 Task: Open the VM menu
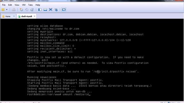(24, 5)
